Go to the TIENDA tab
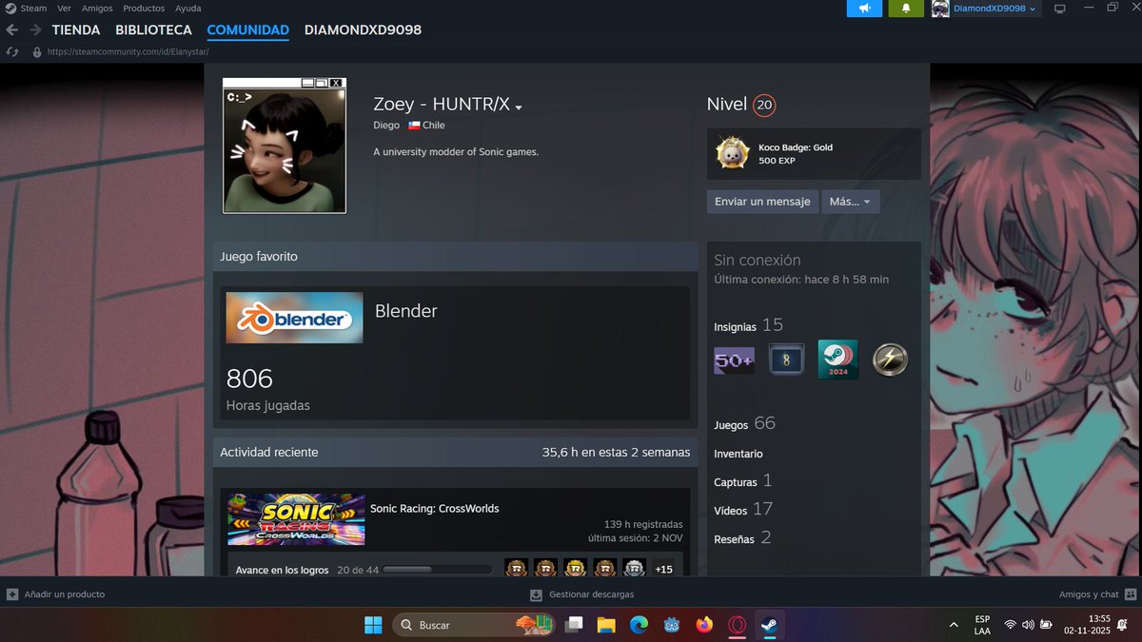This screenshot has width=1142, height=642. tap(76, 29)
